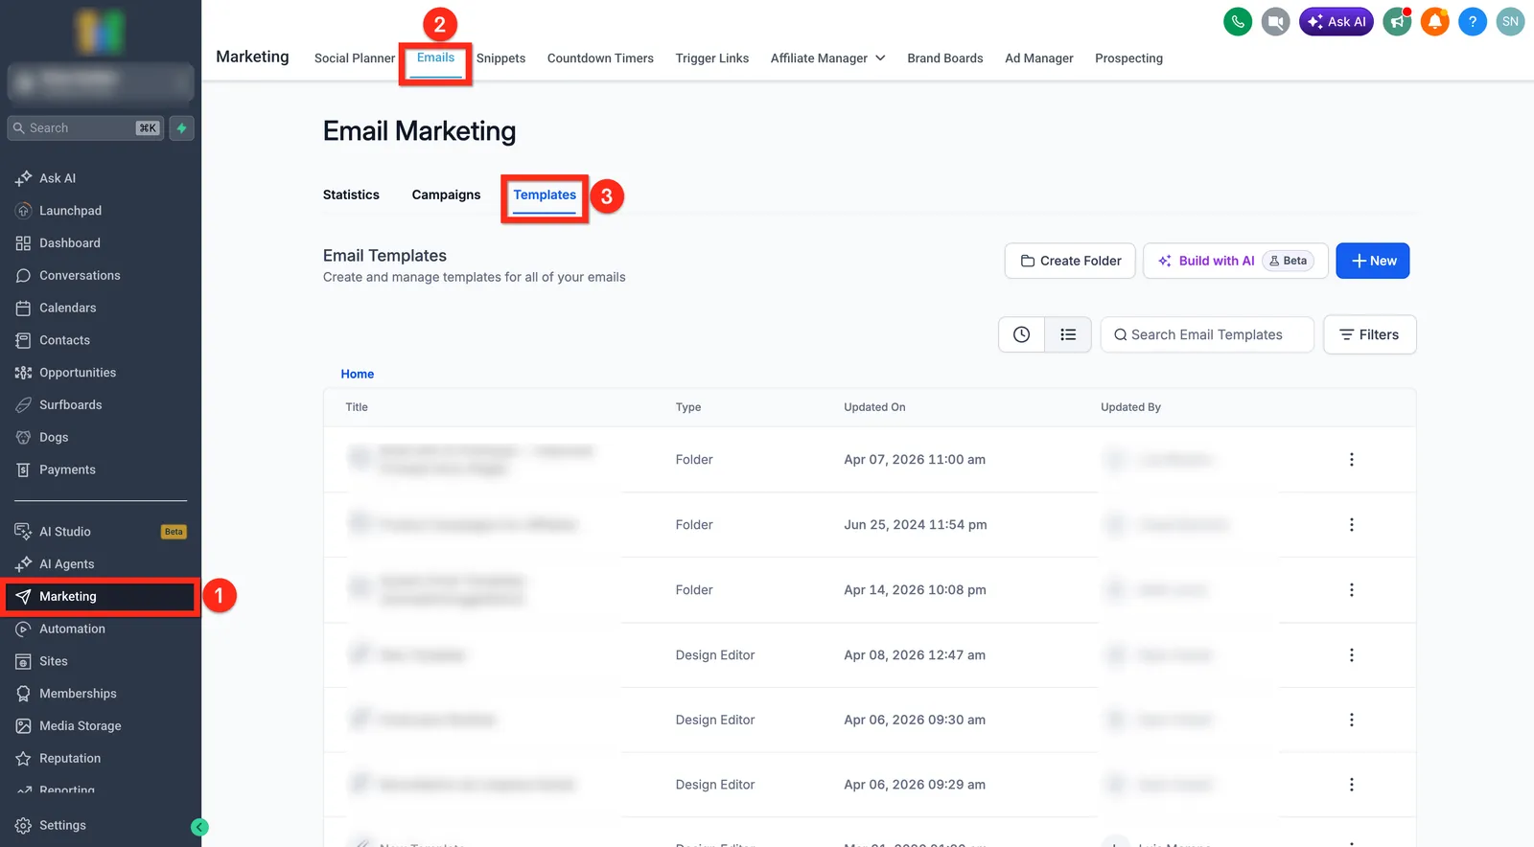
Task: Open AI Studio beta in sidebar
Action: tap(101, 532)
